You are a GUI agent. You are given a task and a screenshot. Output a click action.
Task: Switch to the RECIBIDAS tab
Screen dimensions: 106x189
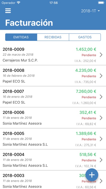pyautogui.click(x=53, y=37)
